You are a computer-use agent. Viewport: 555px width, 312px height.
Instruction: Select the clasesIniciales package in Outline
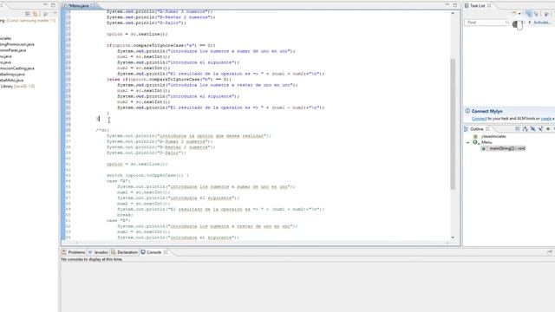coord(493,136)
